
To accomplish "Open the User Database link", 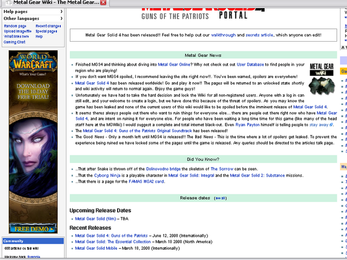I will click(250, 64).
